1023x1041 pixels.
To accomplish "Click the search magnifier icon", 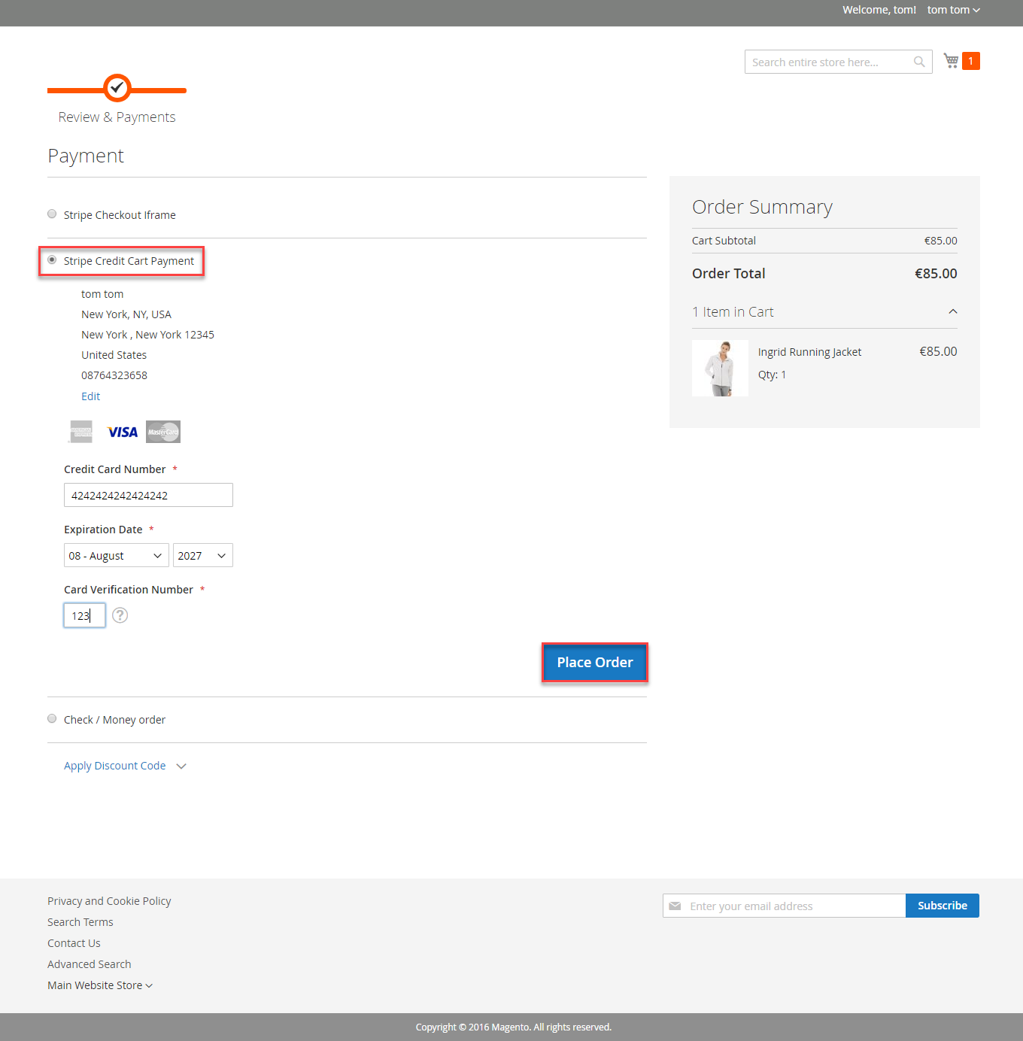I will click(x=919, y=62).
